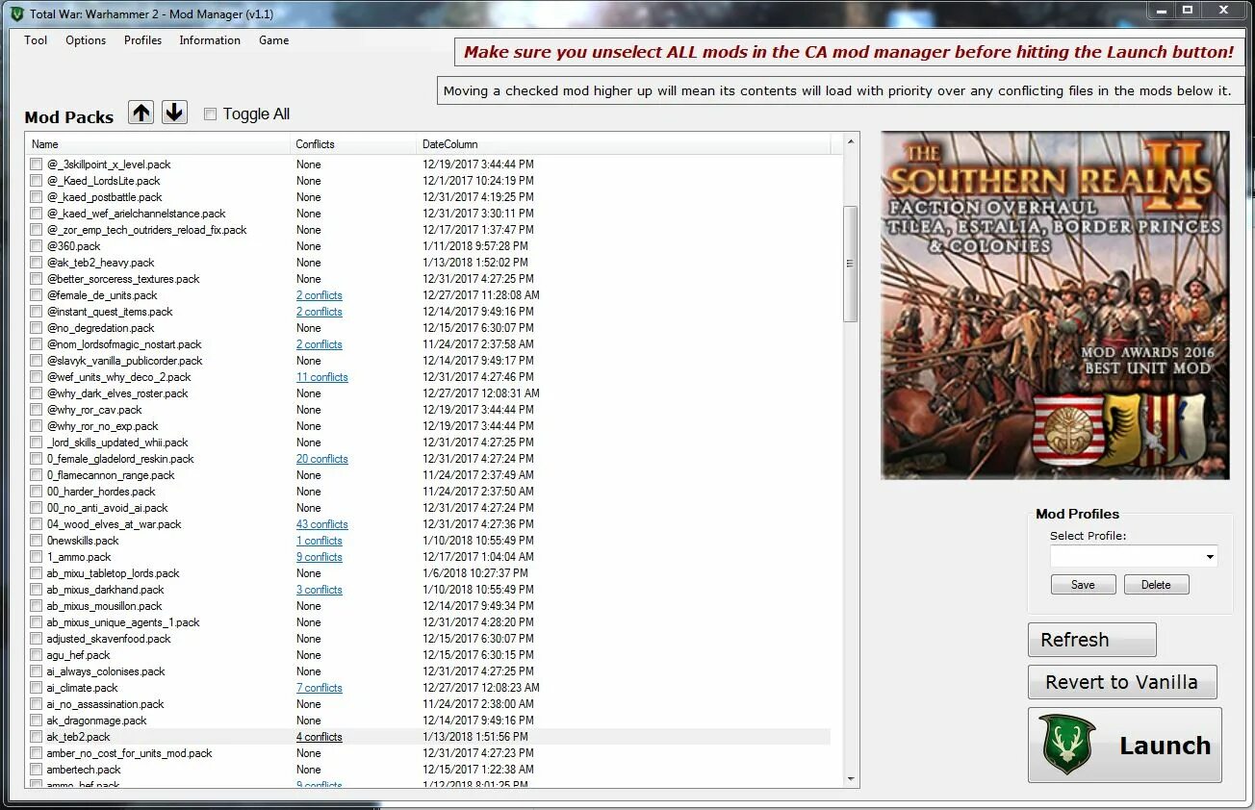
Task: Select the ai_always_colonises.pack row
Action: click(x=428, y=671)
